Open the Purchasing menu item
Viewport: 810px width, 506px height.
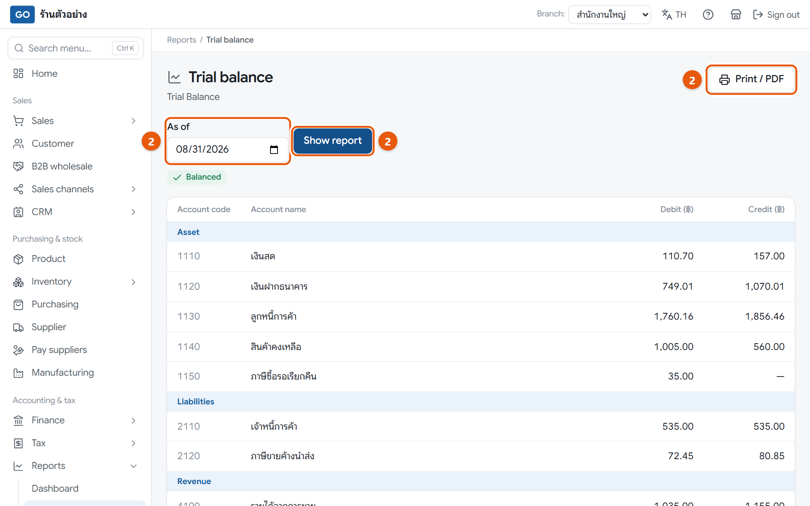(x=76, y=304)
